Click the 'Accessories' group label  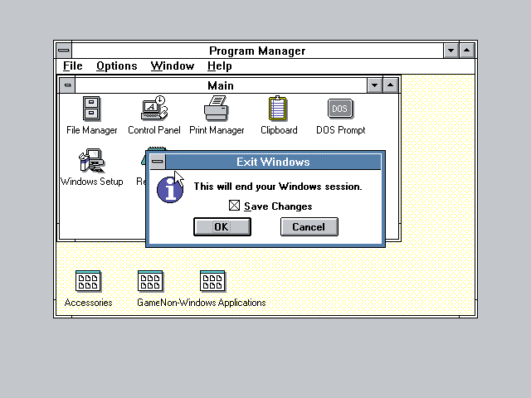point(88,303)
